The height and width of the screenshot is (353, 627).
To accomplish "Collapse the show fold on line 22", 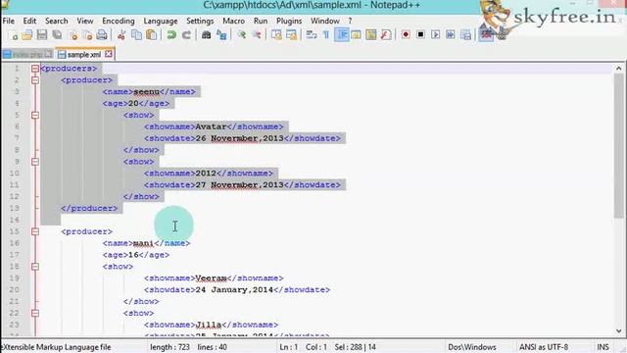I will coord(35,313).
